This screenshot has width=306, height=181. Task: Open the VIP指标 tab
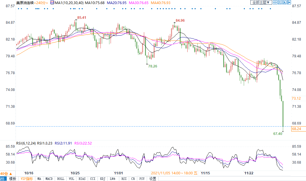[27, 179]
